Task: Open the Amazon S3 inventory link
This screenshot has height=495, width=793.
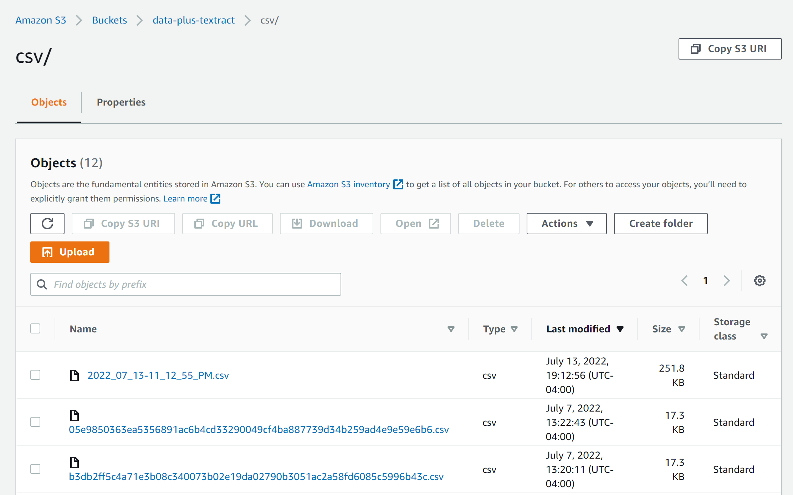Action: [348, 184]
